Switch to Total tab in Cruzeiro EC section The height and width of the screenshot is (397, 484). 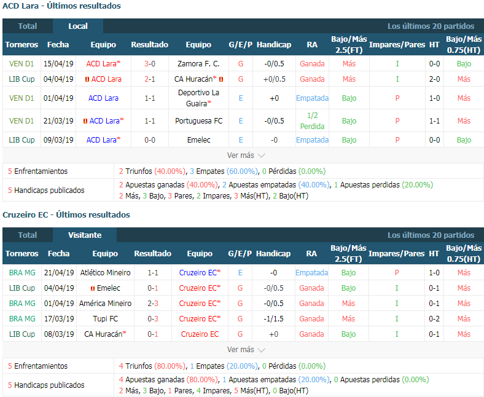[x=28, y=235]
